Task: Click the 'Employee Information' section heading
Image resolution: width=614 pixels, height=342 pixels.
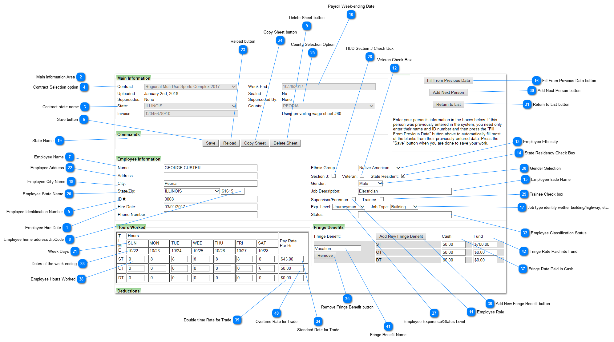Action: coord(139,159)
